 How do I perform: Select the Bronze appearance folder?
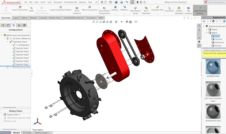point(216,46)
